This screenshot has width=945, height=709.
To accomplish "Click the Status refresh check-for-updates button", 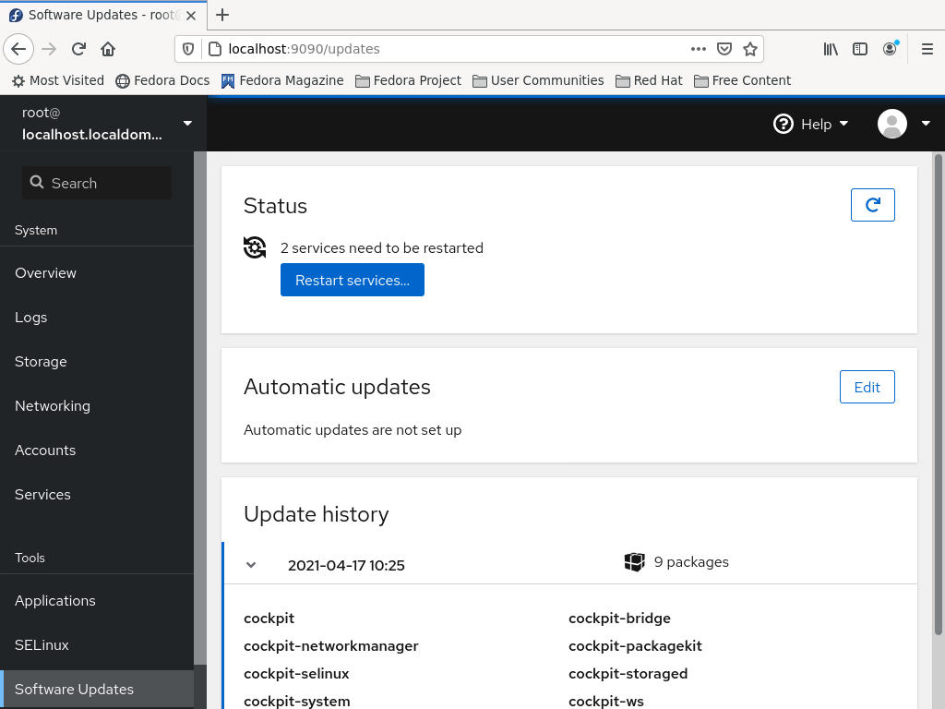I will (x=873, y=205).
